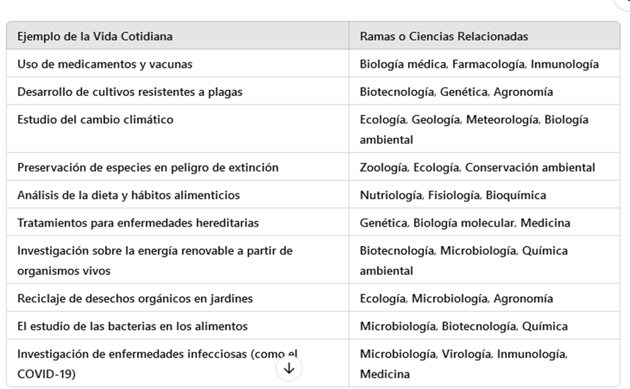
Task: Click 'Reciclaje de desechos orgánicos en jardines' cell
Action: click(135, 298)
